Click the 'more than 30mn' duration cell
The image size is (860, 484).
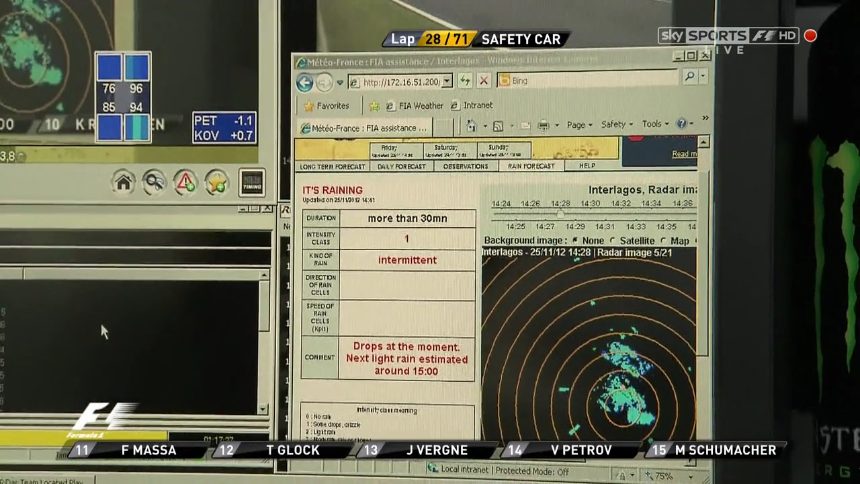click(x=408, y=218)
